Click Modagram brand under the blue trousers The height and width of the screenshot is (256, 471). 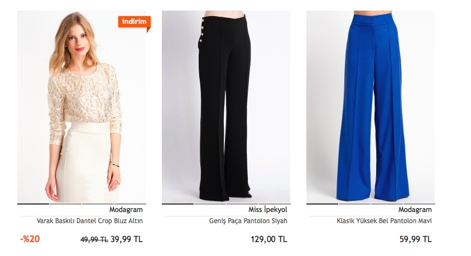click(x=415, y=210)
